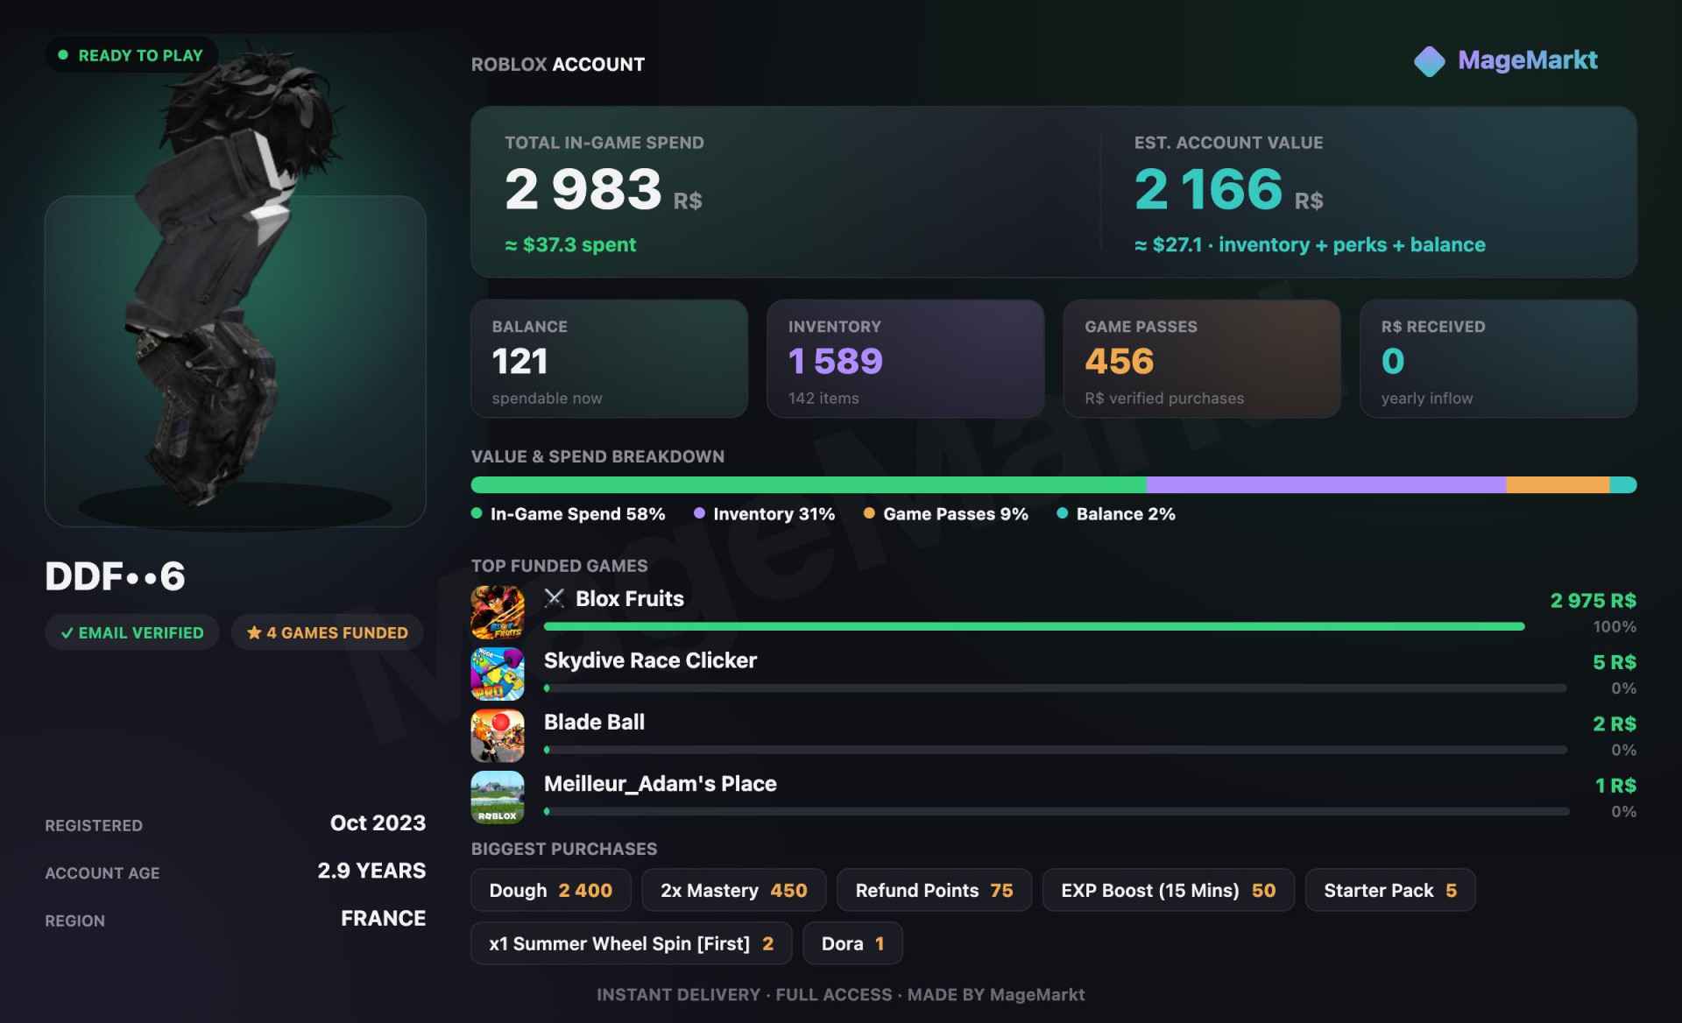Click the green dot in Ready to Play
Image resolution: width=1682 pixels, height=1023 pixels.
[x=63, y=55]
